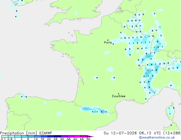Click the legend label reading 0.1
Viewport: 181px width, 140px height.
point(3,139)
